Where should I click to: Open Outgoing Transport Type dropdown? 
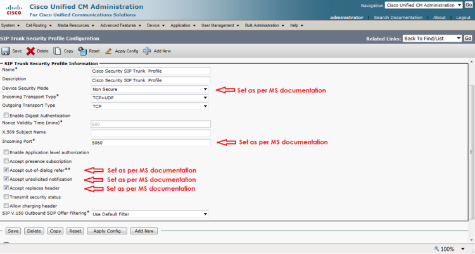(149, 106)
